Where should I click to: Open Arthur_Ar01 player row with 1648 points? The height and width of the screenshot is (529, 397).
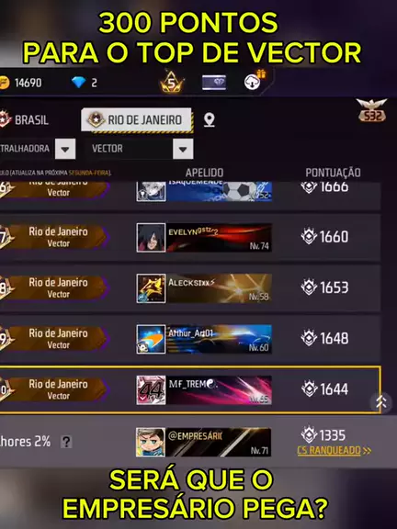(x=190, y=339)
